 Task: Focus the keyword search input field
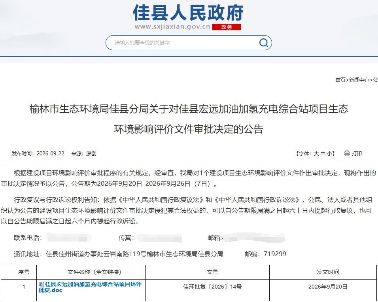[183, 43]
